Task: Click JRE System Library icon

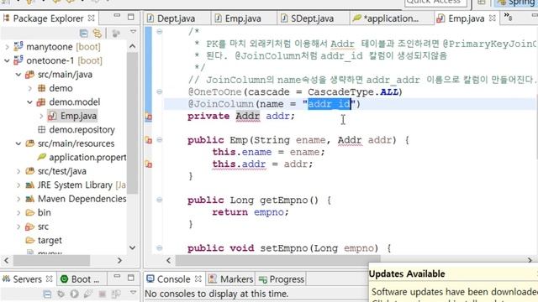Action: [30, 185]
